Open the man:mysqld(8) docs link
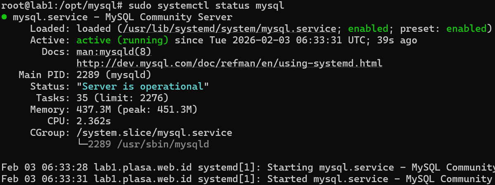495x185 pixels. [x=114, y=52]
